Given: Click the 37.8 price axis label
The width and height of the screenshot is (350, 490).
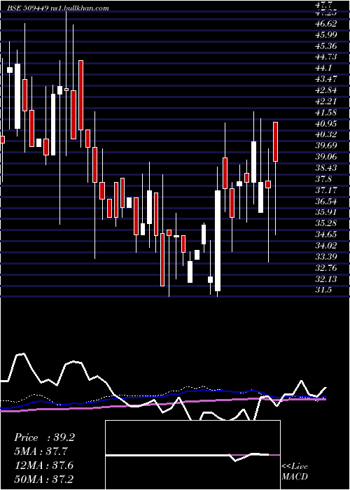Looking at the screenshot, I should click(x=324, y=179).
